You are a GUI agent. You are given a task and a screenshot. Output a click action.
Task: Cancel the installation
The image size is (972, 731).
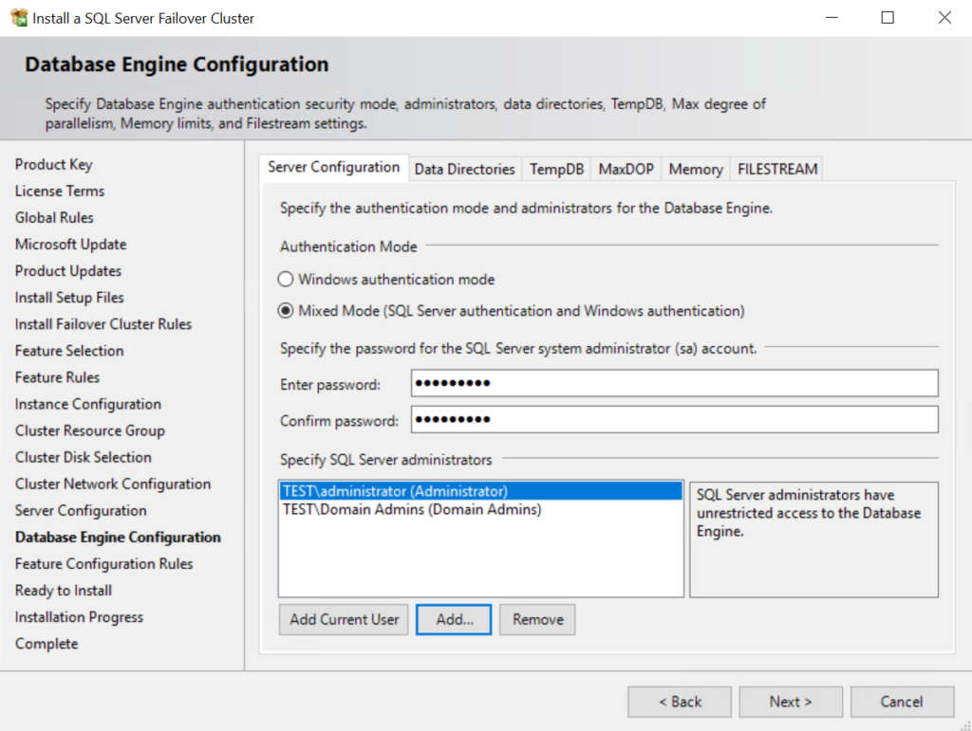902,702
